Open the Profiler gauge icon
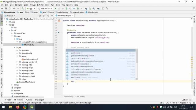 pyautogui.click(x=74, y=9)
